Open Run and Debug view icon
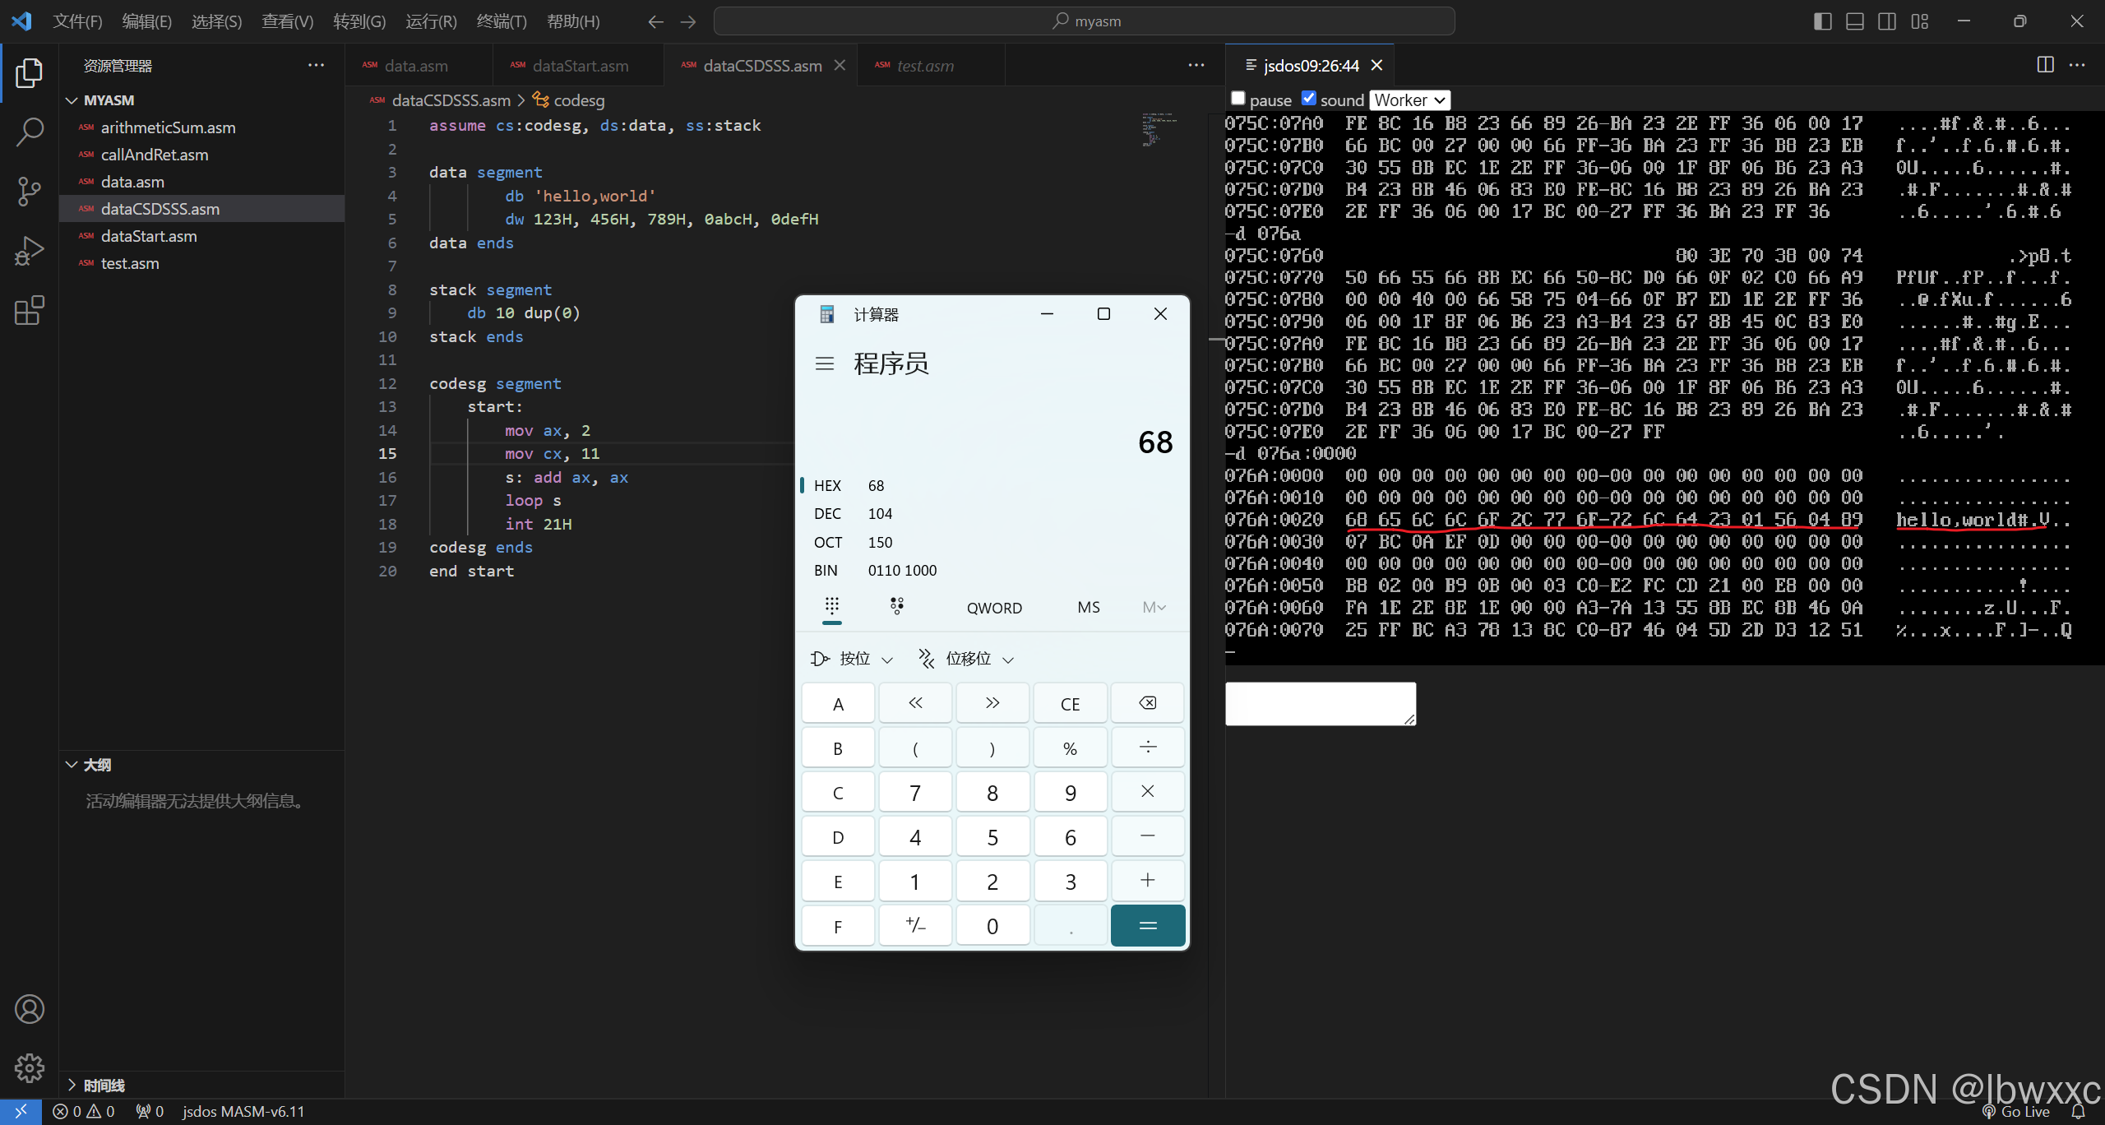This screenshot has height=1125, width=2105. tap(30, 251)
